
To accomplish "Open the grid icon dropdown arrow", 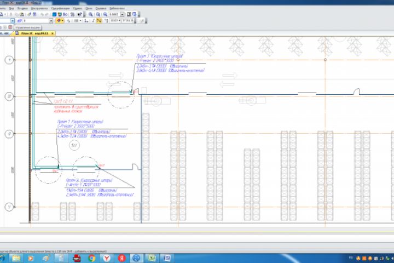I will pyautogui.click(x=80, y=21).
